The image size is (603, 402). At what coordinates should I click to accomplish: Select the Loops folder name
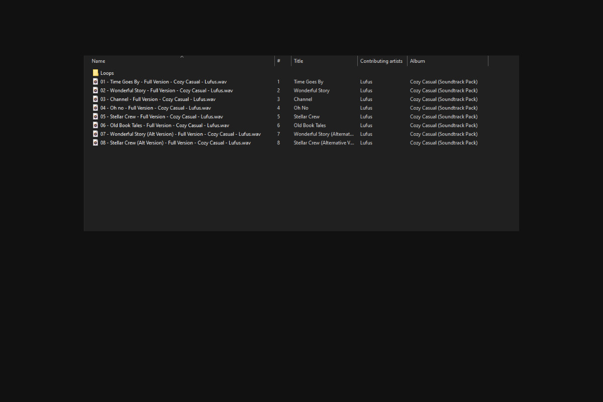pyautogui.click(x=107, y=73)
